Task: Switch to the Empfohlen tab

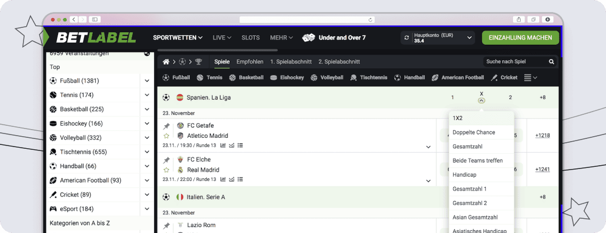Action: (x=250, y=62)
